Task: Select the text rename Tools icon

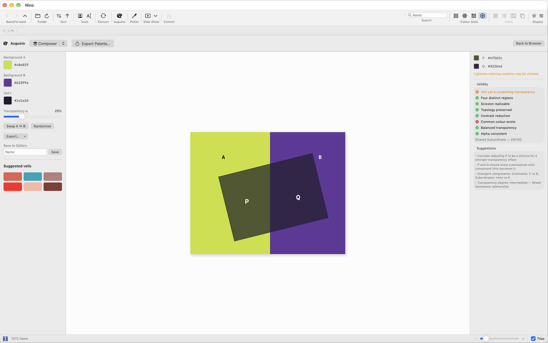Action: [89, 16]
